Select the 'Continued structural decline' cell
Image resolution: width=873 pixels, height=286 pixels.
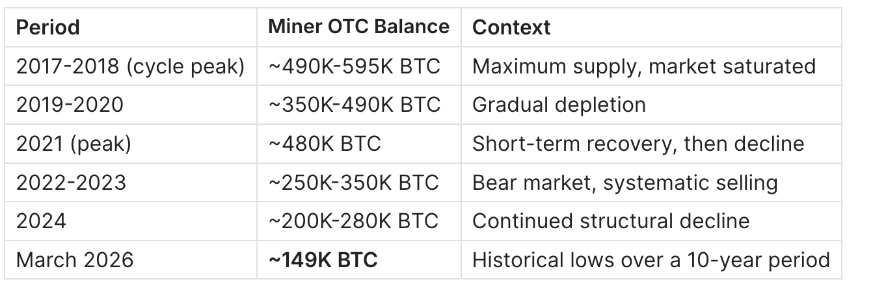pyautogui.click(x=611, y=222)
